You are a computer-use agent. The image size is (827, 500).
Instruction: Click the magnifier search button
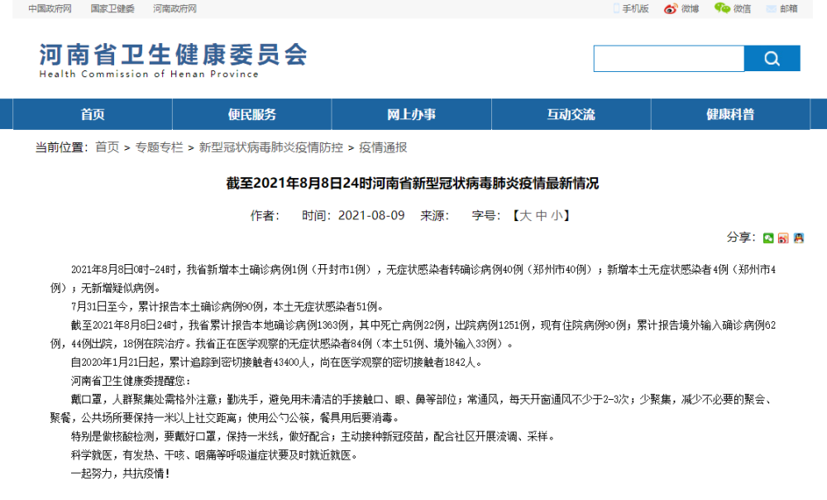pos(772,58)
